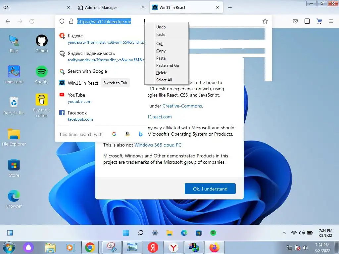Click Windows 7 tray volume speaker icon
The height and width of the screenshot is (254, 339).
(306, 248)
